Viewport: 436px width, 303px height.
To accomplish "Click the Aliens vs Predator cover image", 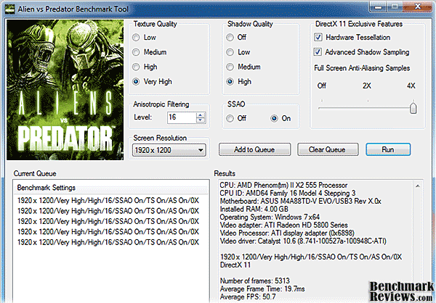I will (x=65, y=90).
